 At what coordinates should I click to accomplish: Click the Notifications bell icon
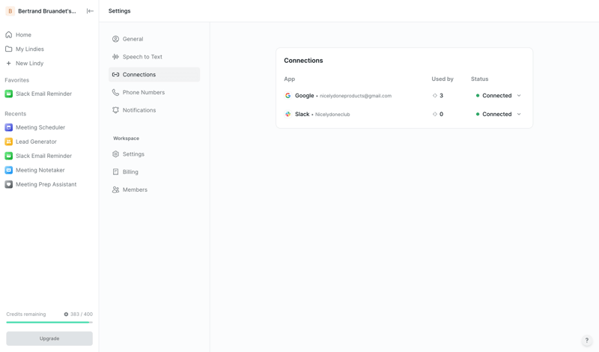[x=115, y=110]
